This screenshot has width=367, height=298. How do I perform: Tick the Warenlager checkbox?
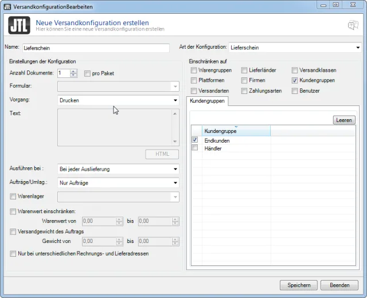(x=13, y=196)
